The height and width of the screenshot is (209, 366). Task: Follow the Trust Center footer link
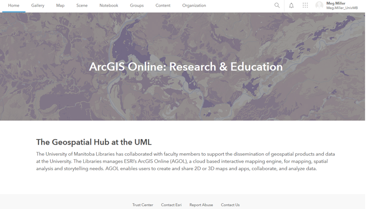(143, 205)
